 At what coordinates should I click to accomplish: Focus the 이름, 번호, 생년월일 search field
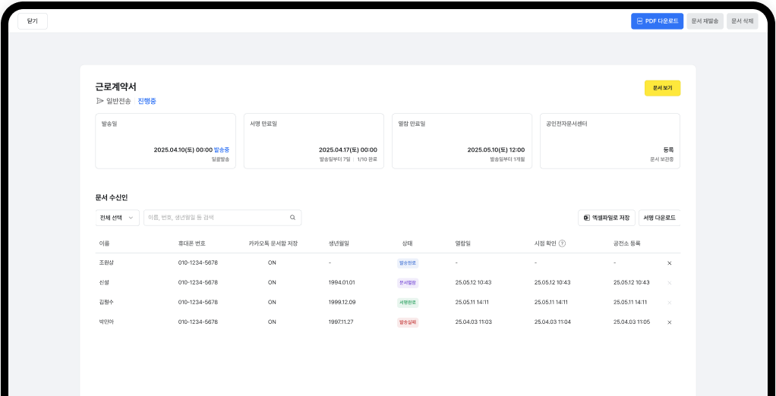click(216, 218)
